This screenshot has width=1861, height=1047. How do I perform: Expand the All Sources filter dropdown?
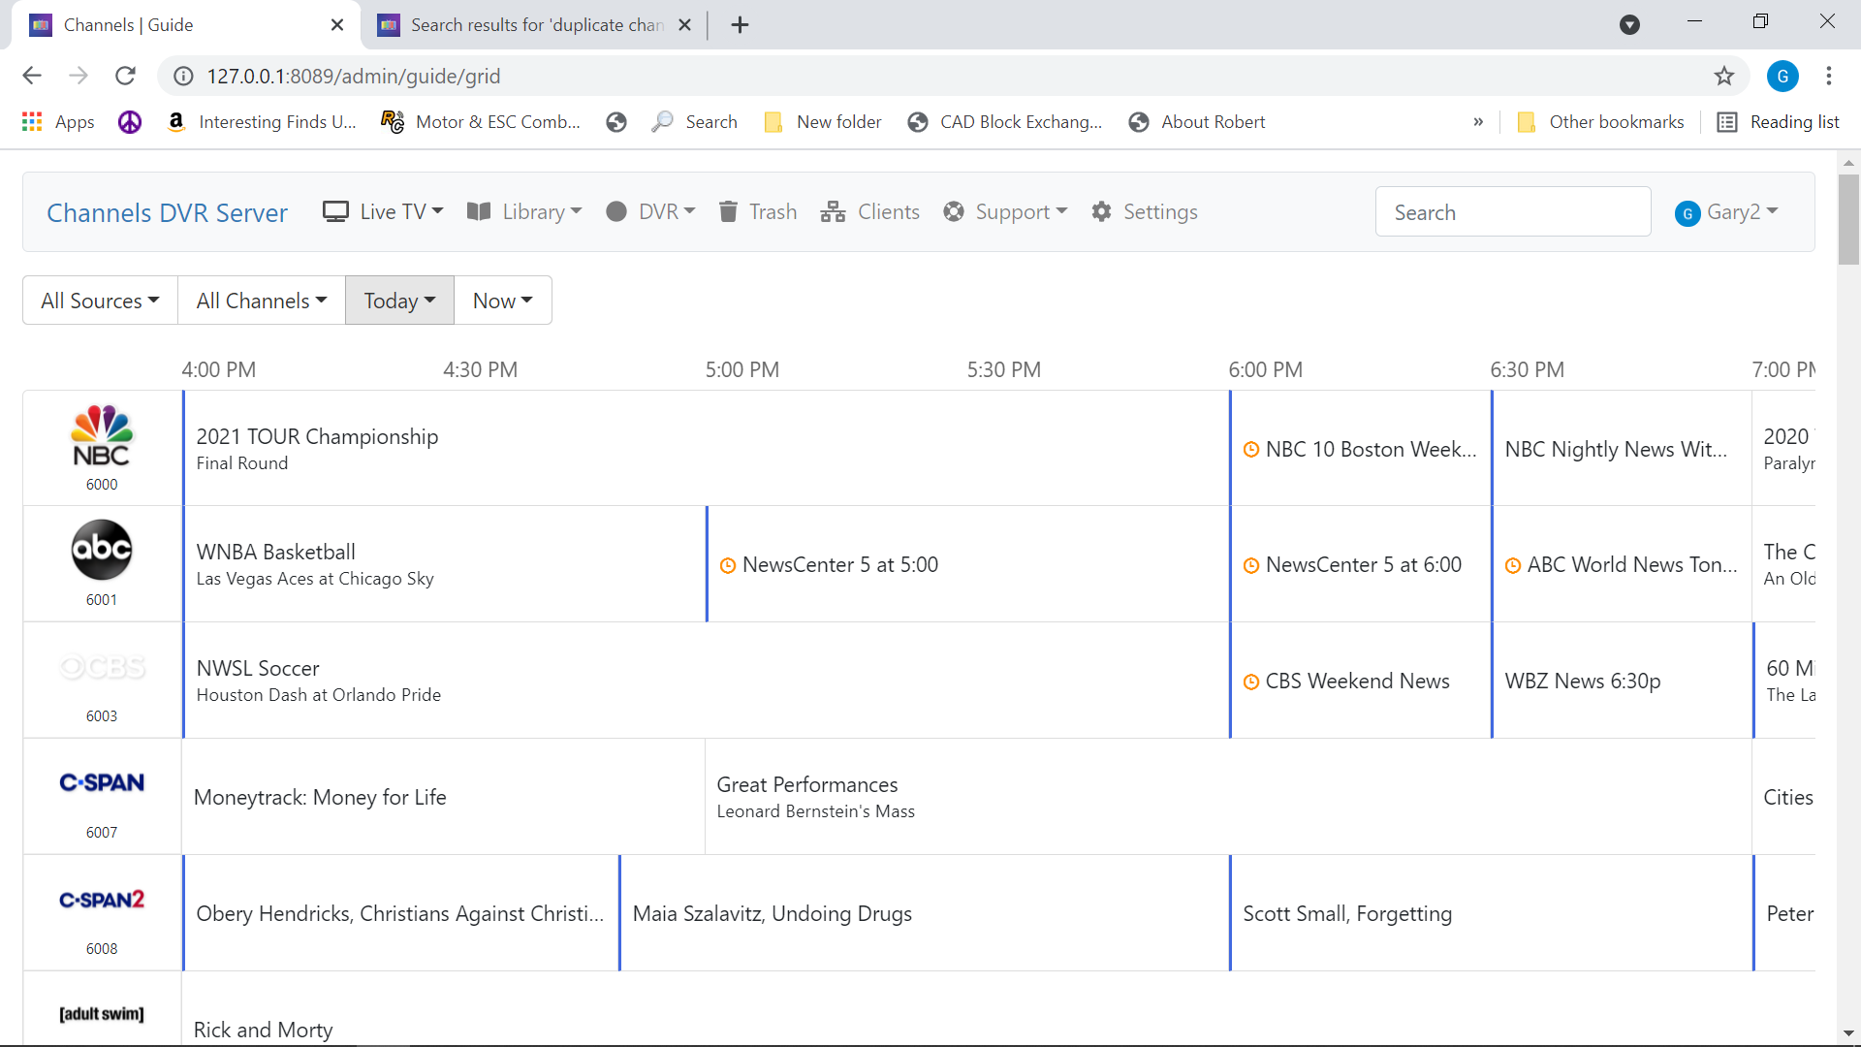[x=100, y=301]
